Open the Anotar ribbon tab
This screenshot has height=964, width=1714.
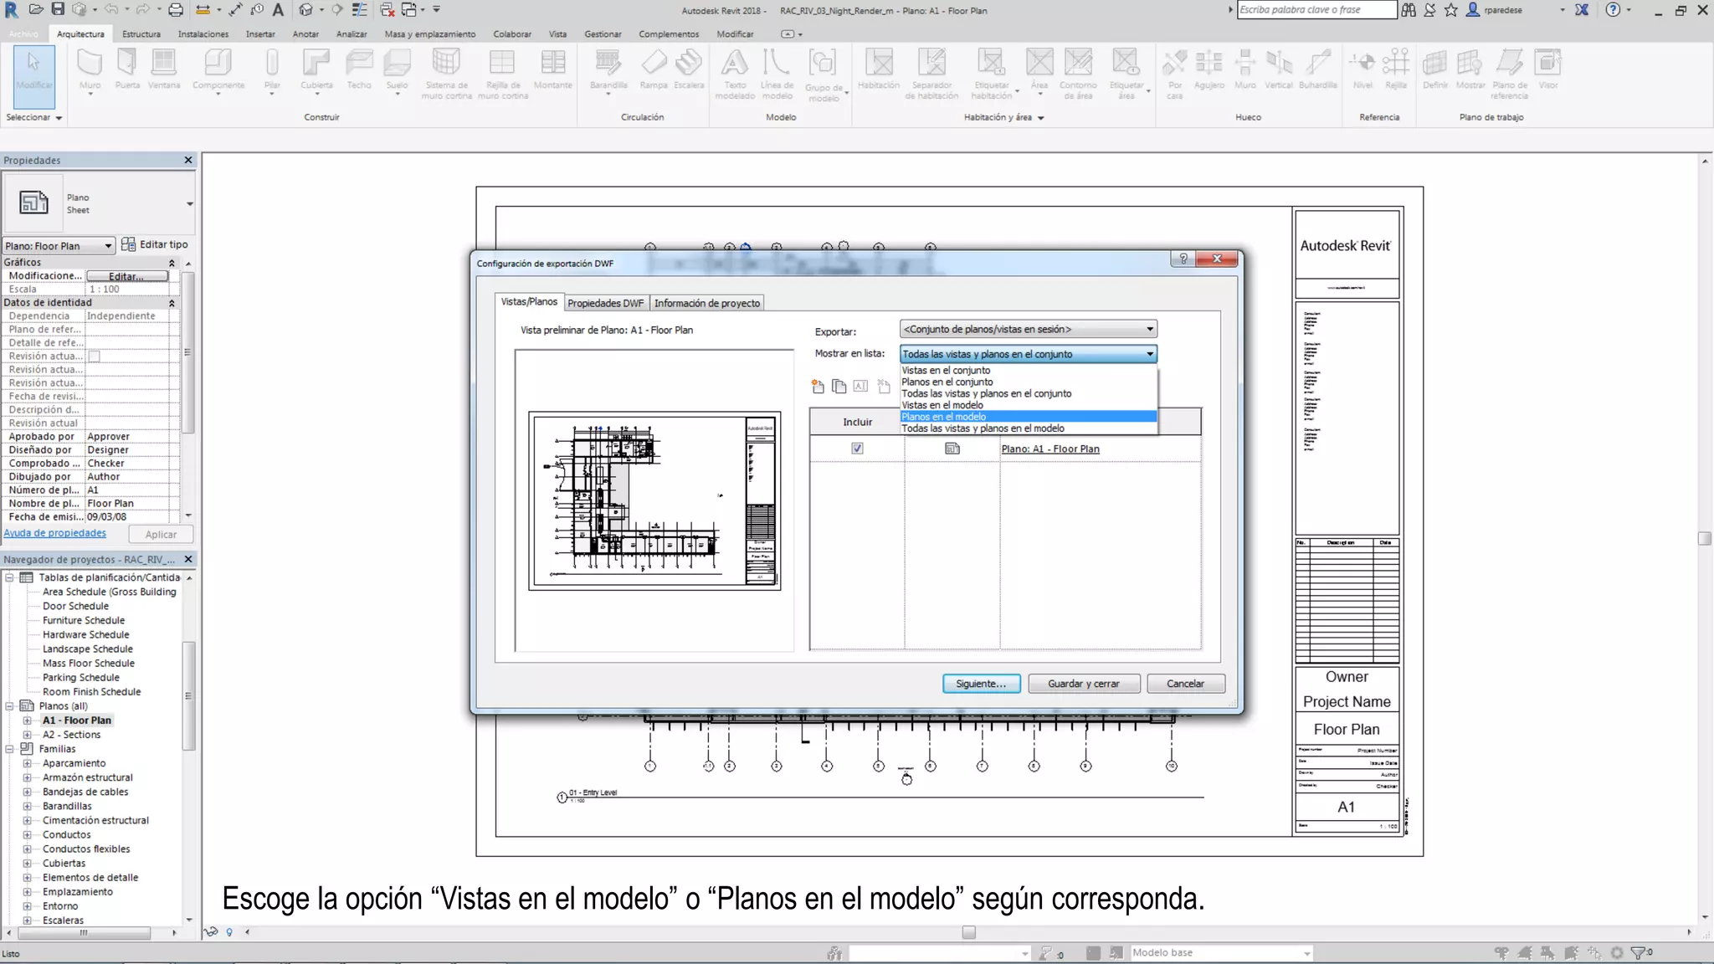[305, 34]
